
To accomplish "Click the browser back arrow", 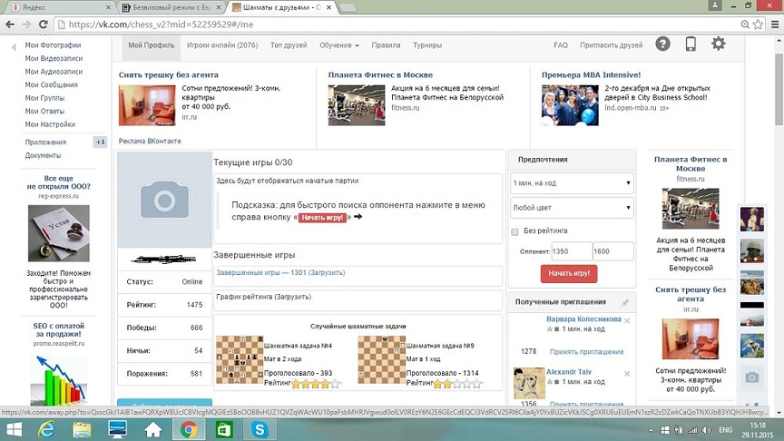I will click(13, 24).
